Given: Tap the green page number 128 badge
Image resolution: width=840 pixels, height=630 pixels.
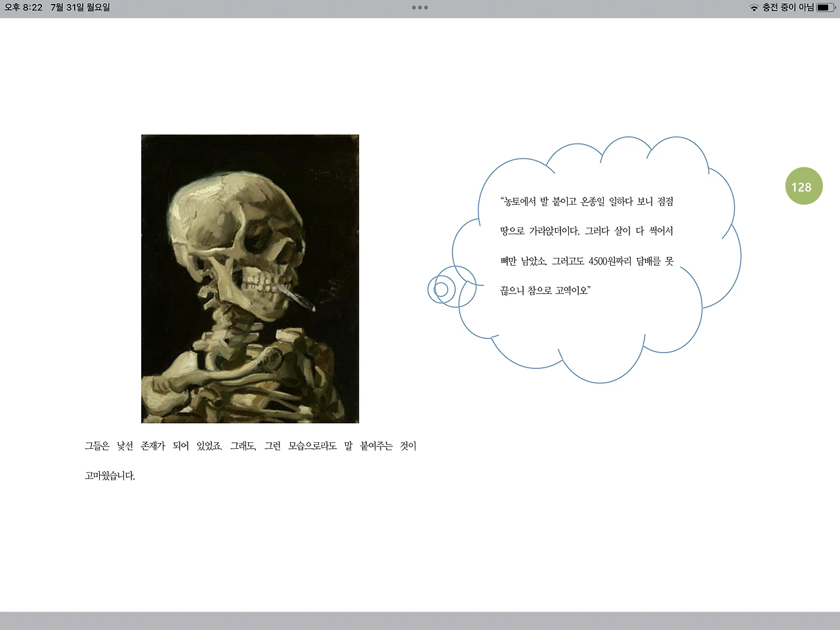Looking at the screenshot, I should coord(803,186).
